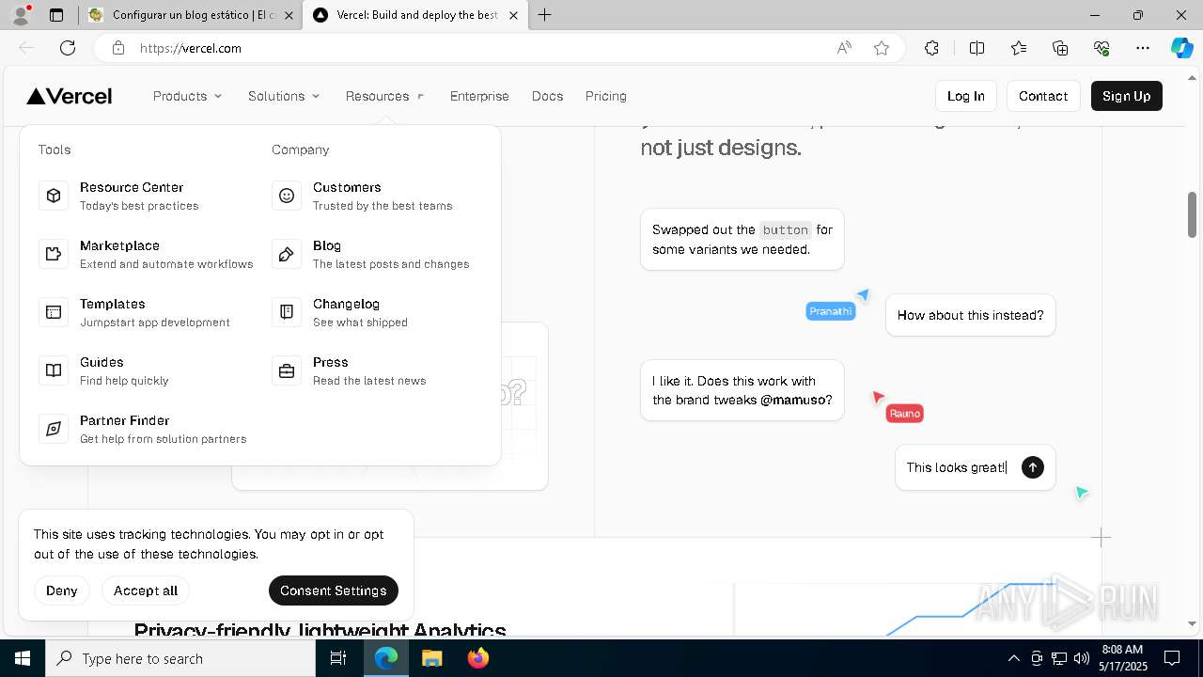Collapse the Resources dropdown menu

(x=385, y=96)
